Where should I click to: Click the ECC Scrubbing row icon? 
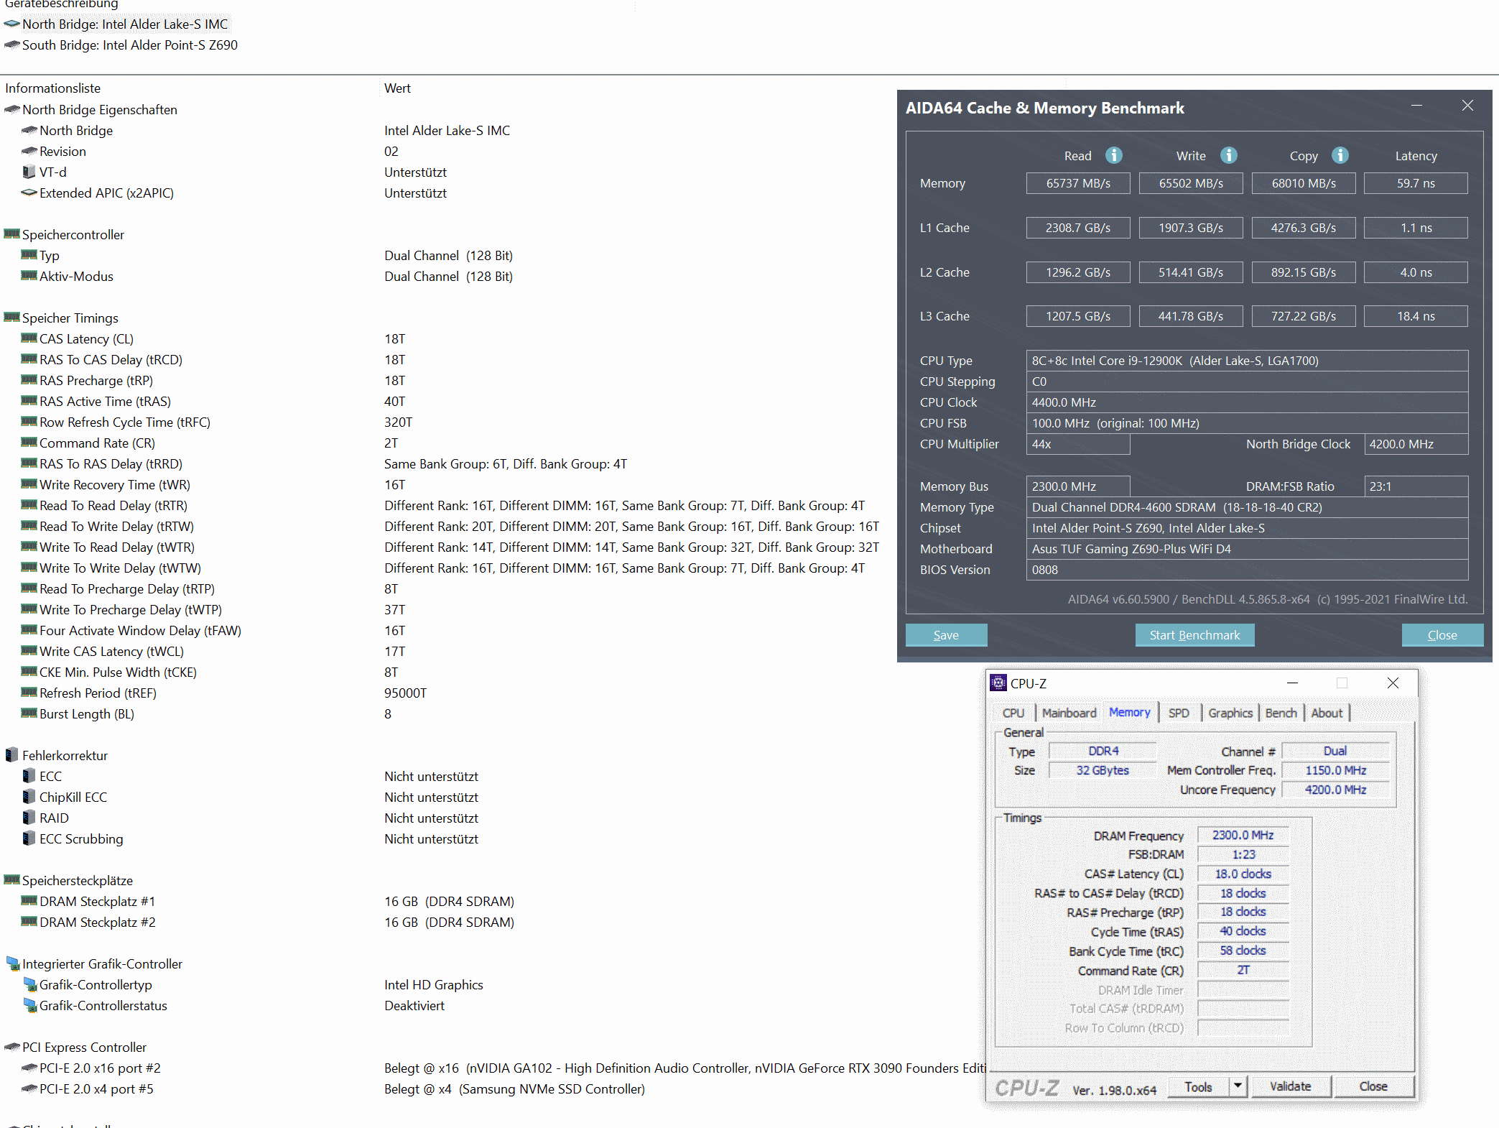pos(29,838)
